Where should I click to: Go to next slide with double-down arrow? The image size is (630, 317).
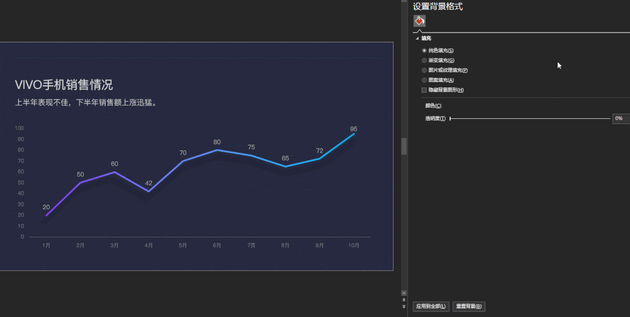click(x=404, y=307)
